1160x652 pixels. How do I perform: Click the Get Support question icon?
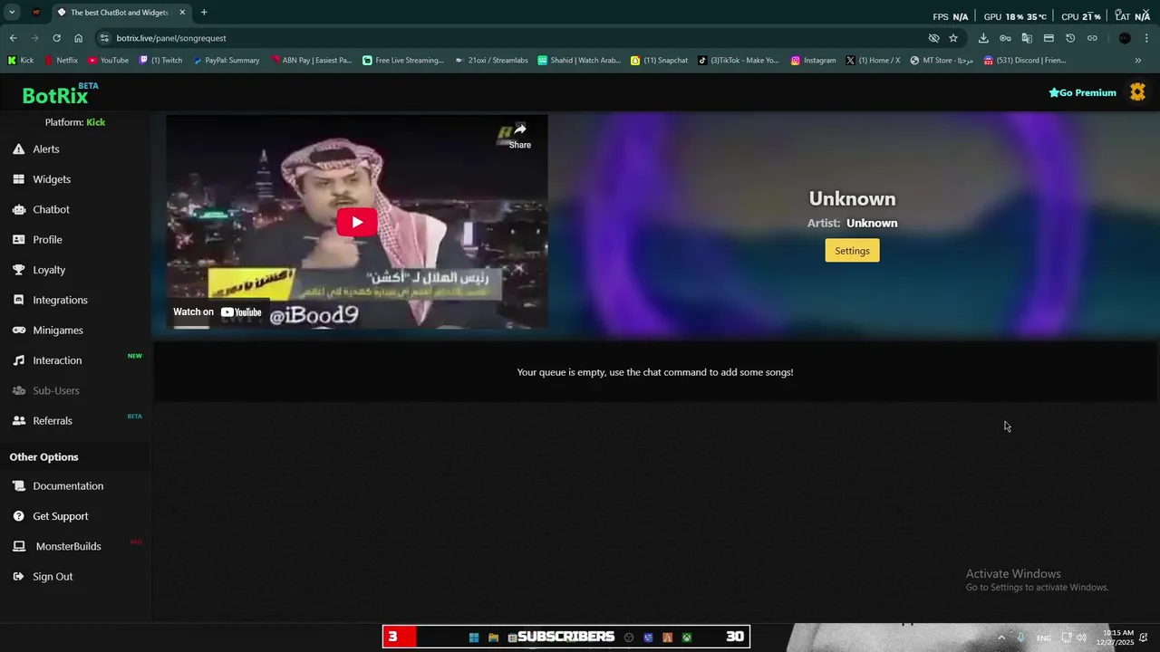pos(18,516)
